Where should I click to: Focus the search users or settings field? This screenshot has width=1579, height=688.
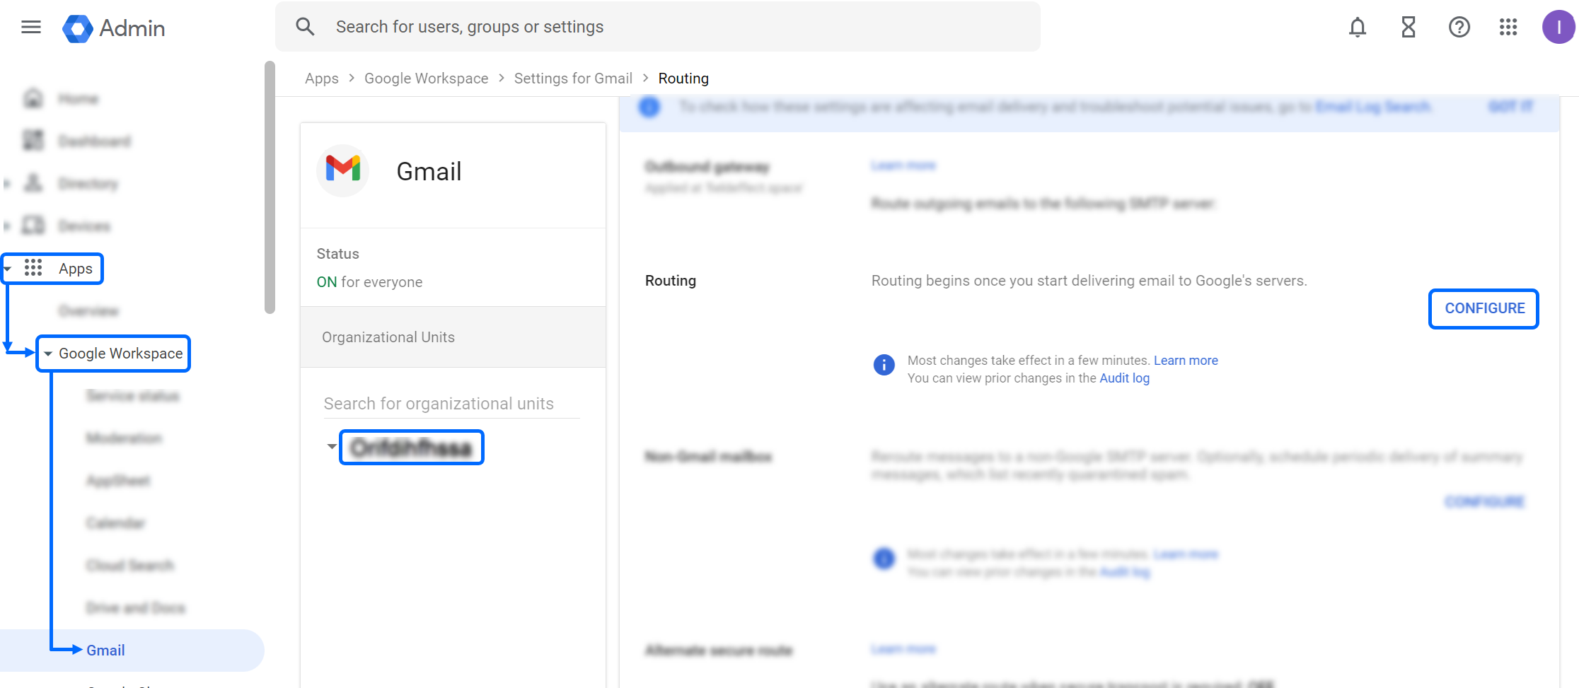(x=658, y=27)
